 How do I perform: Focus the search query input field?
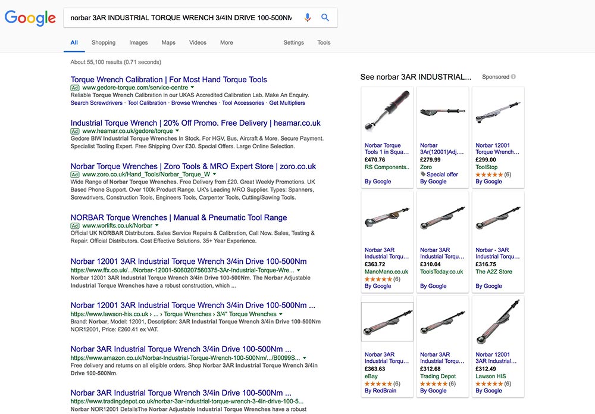[x=181, y=17]
